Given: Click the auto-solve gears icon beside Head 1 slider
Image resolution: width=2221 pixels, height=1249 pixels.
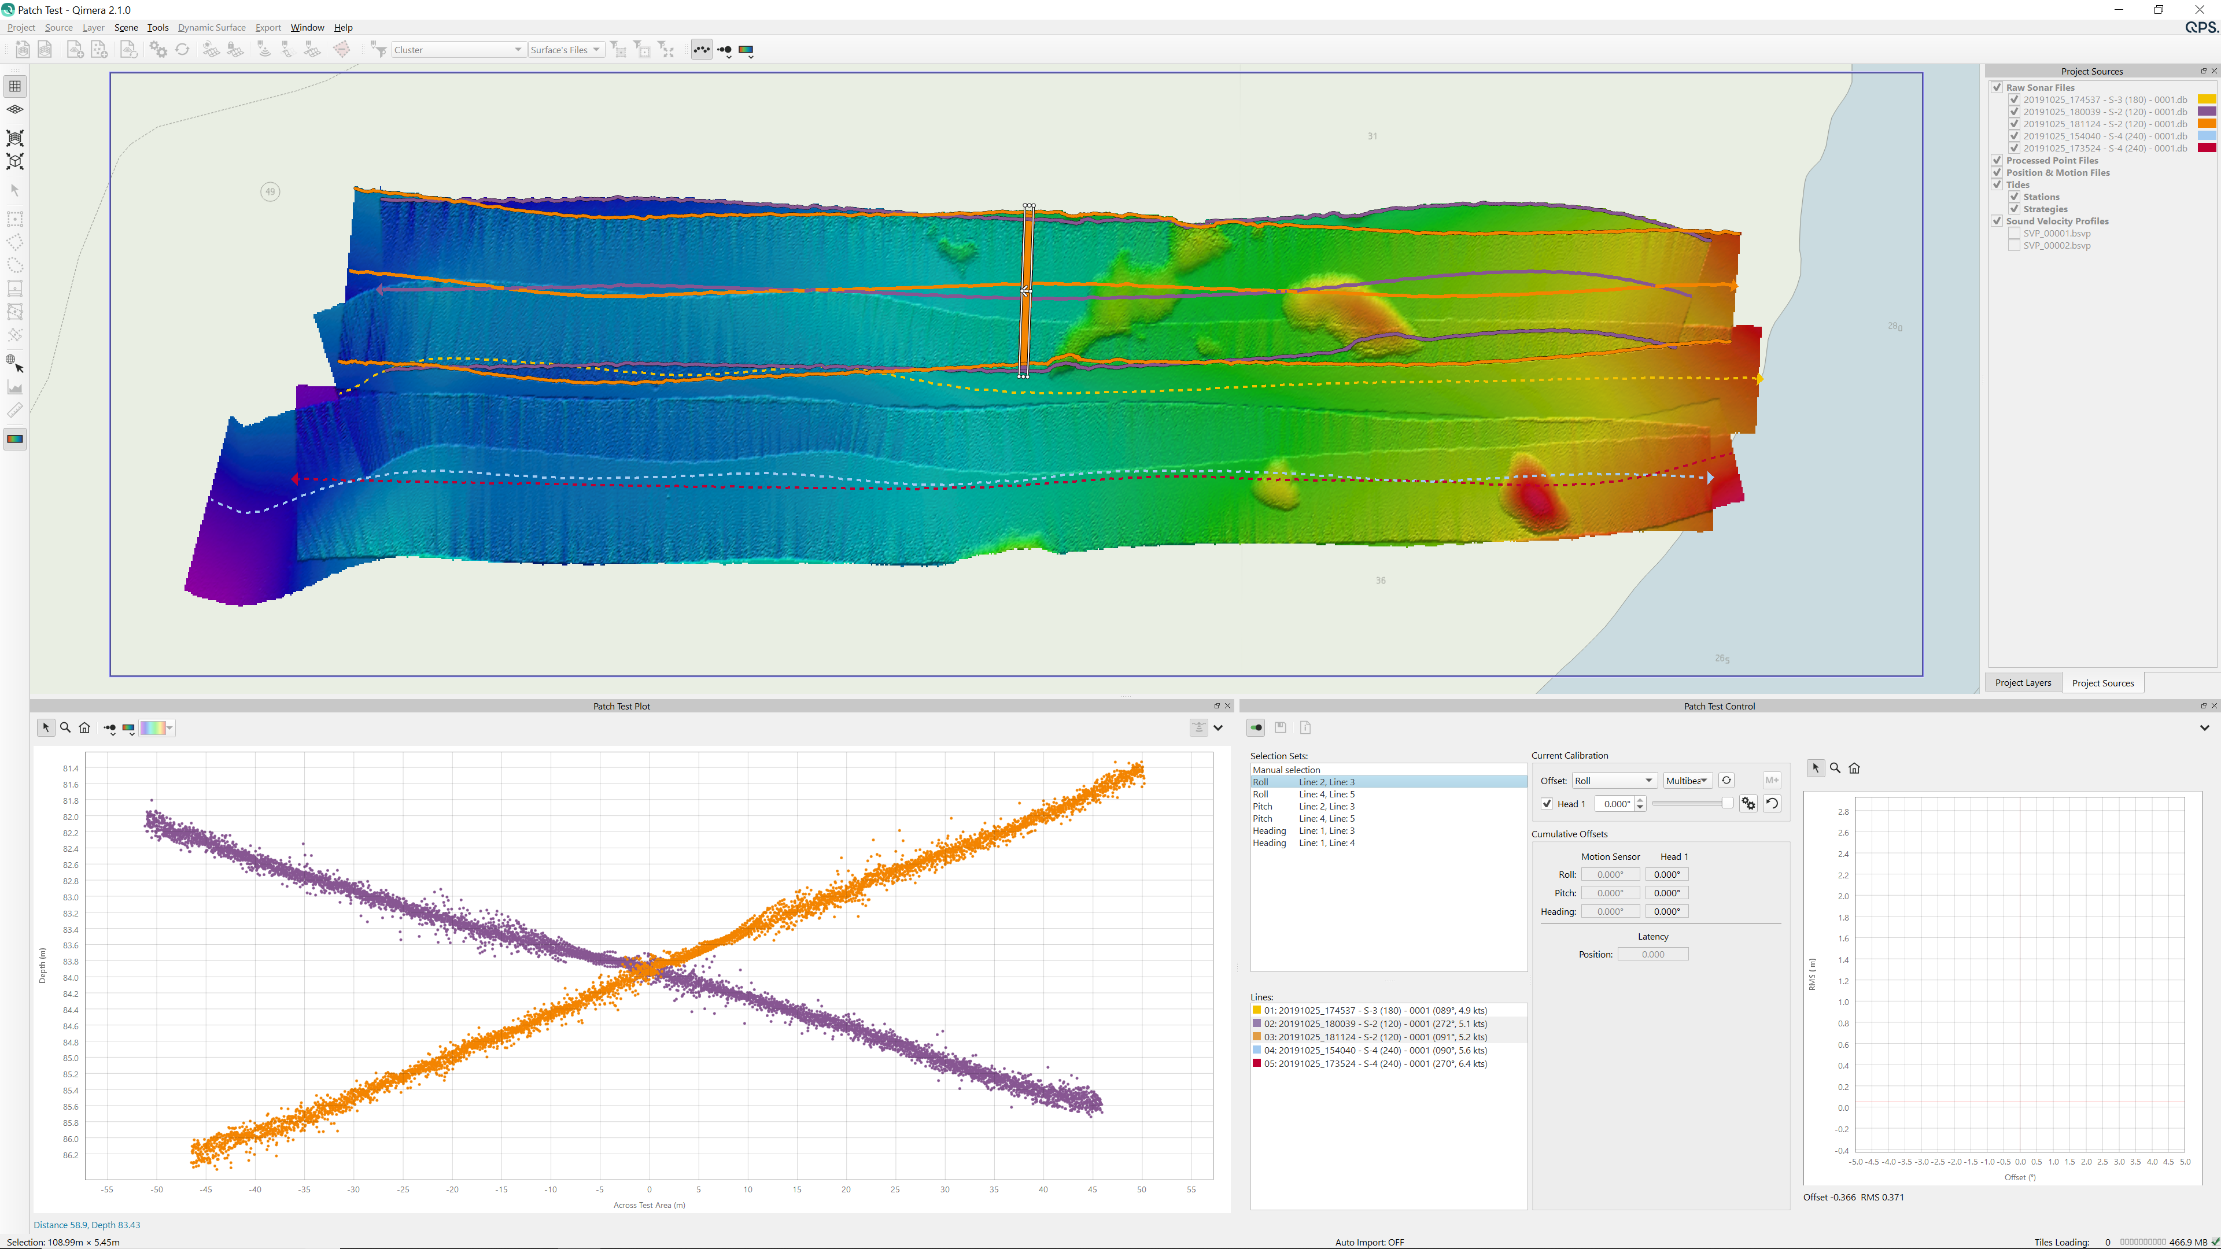Looking at the screenshot, I should pos(1748,803).
